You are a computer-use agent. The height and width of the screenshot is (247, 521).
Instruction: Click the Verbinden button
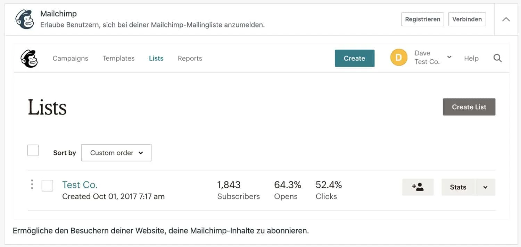click(x=467, y=19)
